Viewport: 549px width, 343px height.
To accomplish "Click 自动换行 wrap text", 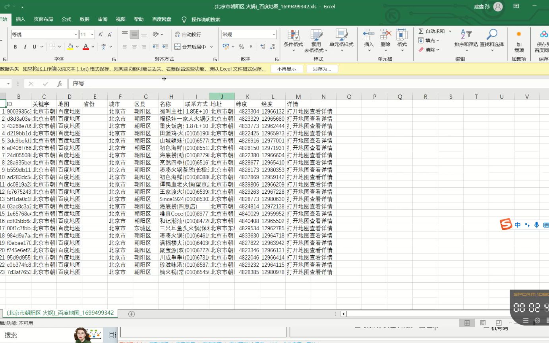I will [x=188, y=35].
